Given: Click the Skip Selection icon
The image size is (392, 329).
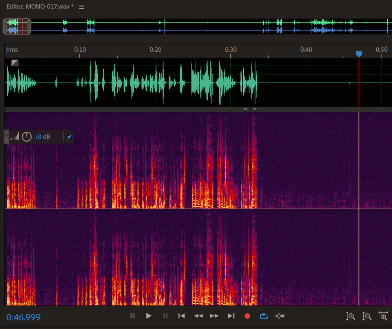Looking at the screenshot, I should click(x=279, y=316).
